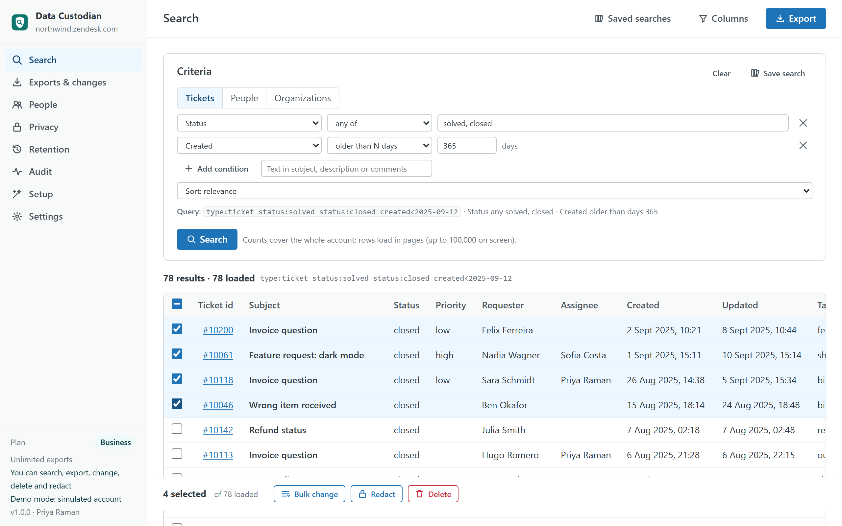Click the Data Custodian shield logo

tap(19, 22)
